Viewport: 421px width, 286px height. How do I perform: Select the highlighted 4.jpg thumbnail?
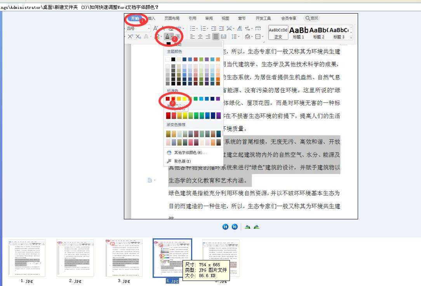(x=172, y=258)
